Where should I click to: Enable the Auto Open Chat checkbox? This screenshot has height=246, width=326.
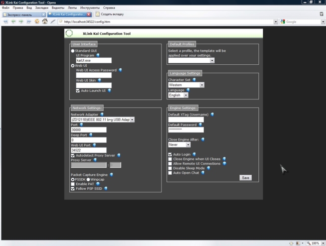coord(170,173)
